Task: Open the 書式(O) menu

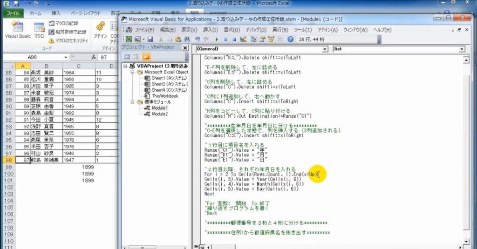Action: pyautogui.click(x=232, y=30)
